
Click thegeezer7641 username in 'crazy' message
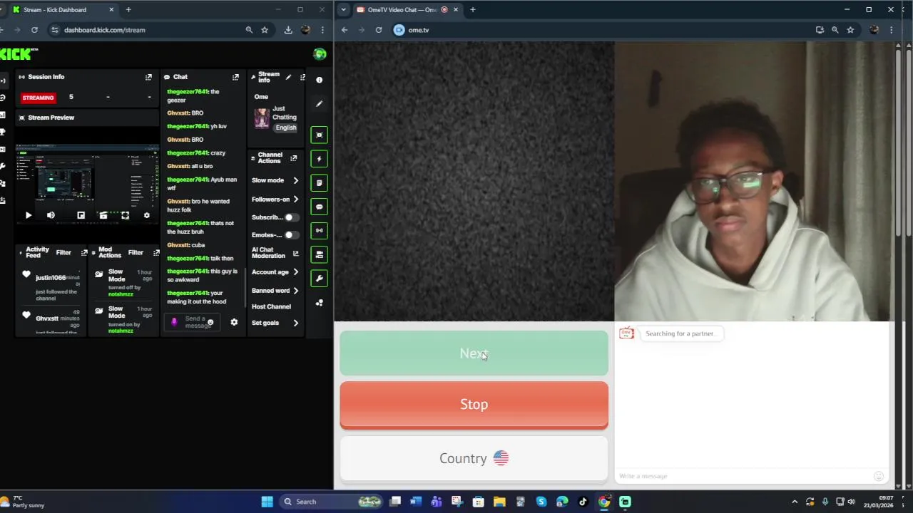pos(188,153)
